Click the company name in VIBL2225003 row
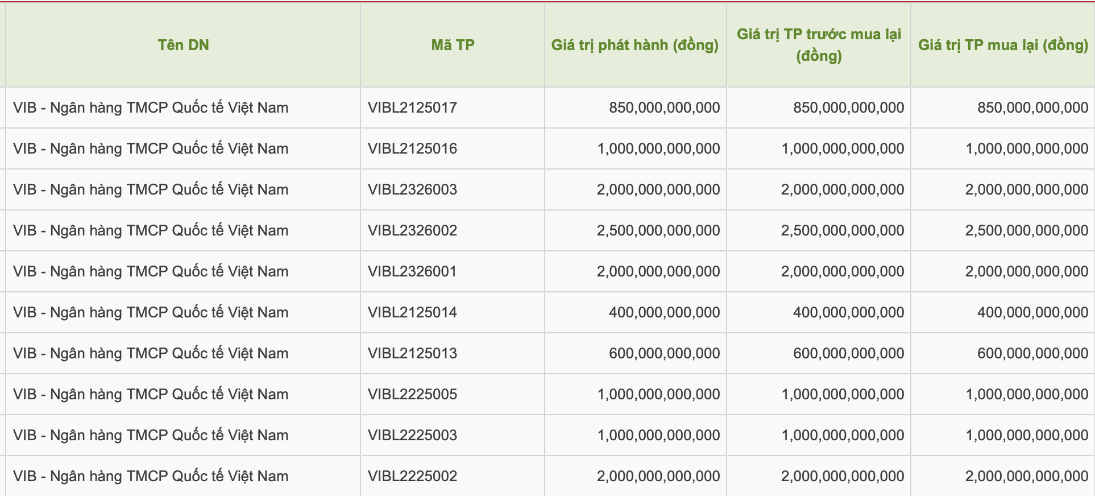The height and width of the screenshot is (496, 1095). click(151, 435)
